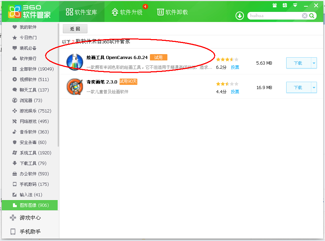Click the down arrow icon beside 下载工具
Viewport: 325px width, 241px height.
15,163
